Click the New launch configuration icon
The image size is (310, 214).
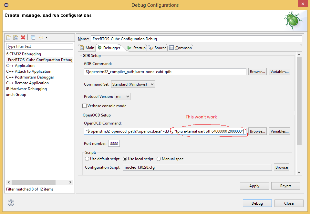tap(9, 38)
